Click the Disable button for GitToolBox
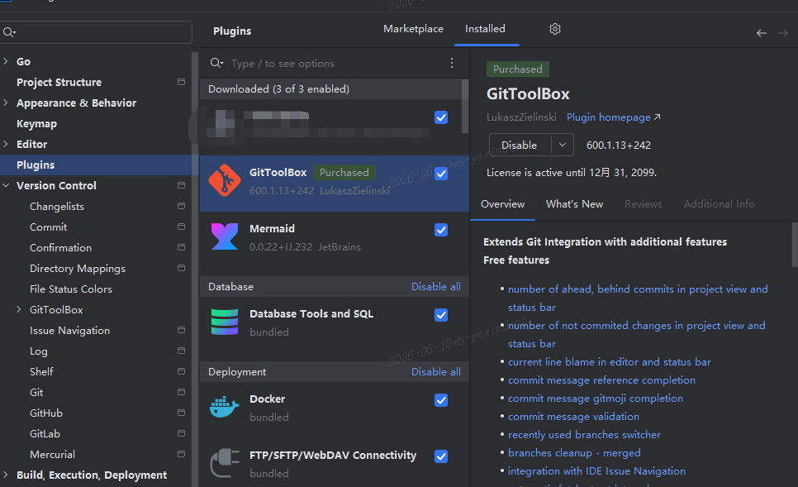The image size is (798, 487). point(520,145)
